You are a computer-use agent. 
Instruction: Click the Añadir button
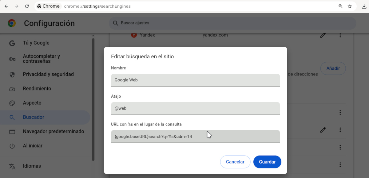click(333, 68)
